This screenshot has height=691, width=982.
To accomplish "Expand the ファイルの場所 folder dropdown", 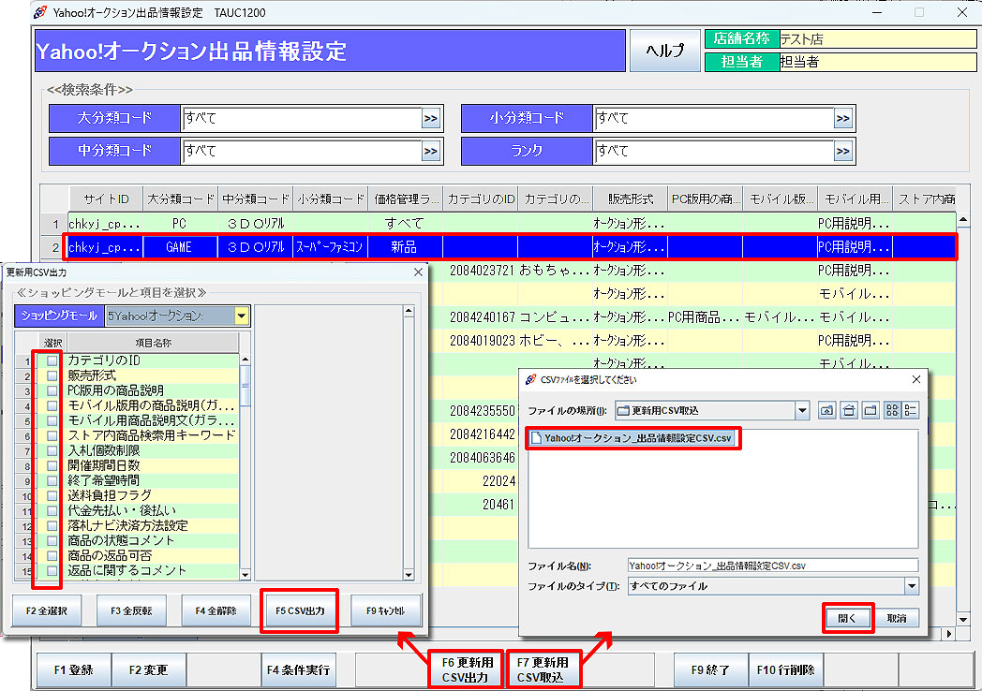I will coord(801,410).
